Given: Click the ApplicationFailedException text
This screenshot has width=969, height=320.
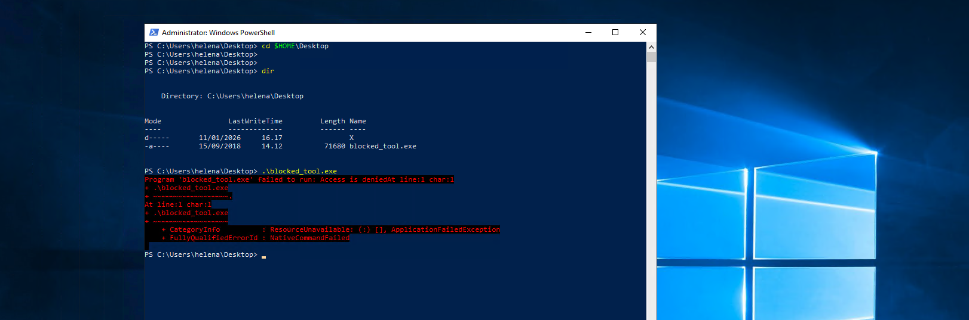Looking at the screenshot, I should [446, 229].
